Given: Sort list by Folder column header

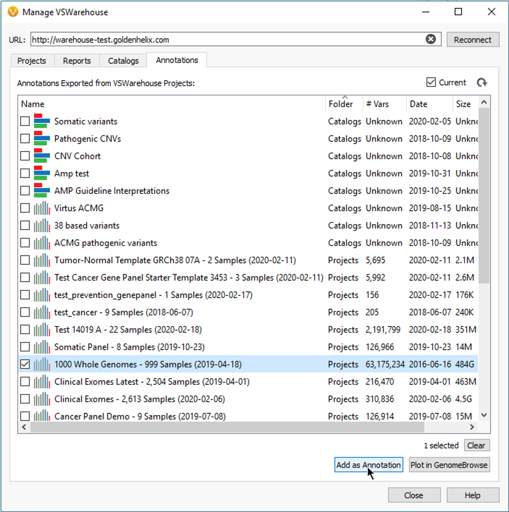Looking at the screenshot, I should click(340, 104).
